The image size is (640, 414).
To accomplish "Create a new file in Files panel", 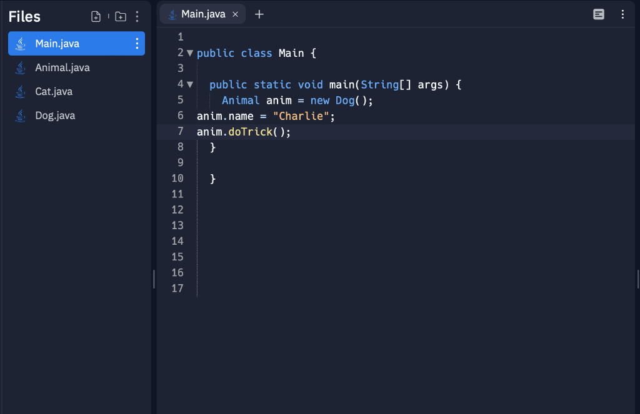I will [x=96, y=16].
